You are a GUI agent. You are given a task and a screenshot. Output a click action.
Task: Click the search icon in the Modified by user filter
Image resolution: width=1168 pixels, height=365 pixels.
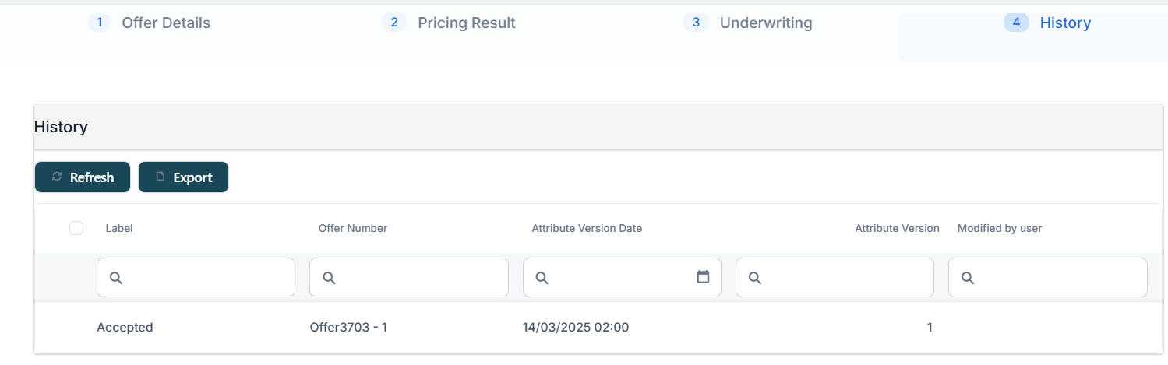click(x=968, y=278)
